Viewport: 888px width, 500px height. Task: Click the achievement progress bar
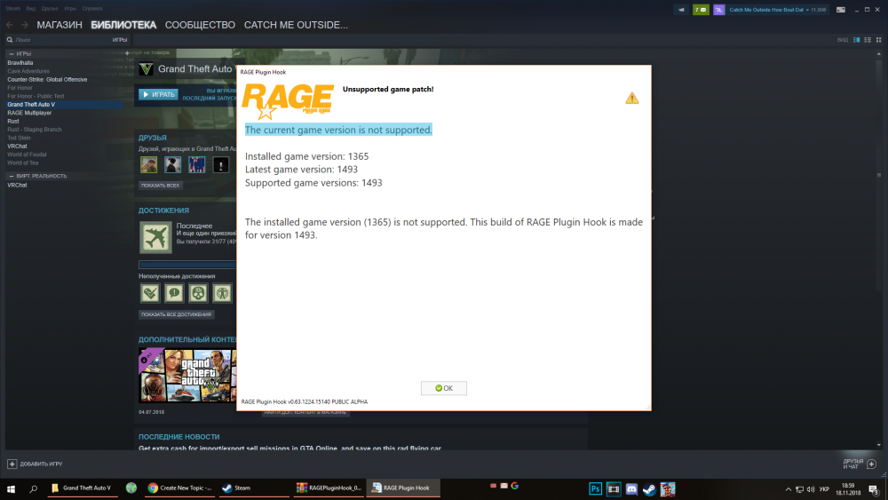(187, 265)
